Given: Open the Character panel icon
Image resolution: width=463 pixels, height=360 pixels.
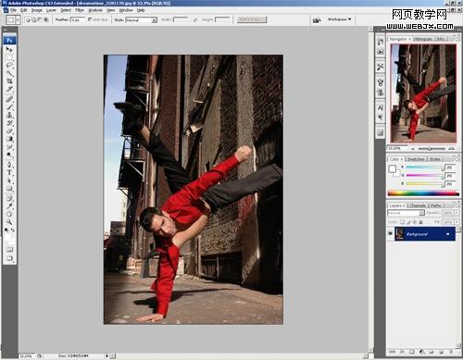Looking at the screenshot, I should coord(381,107).
